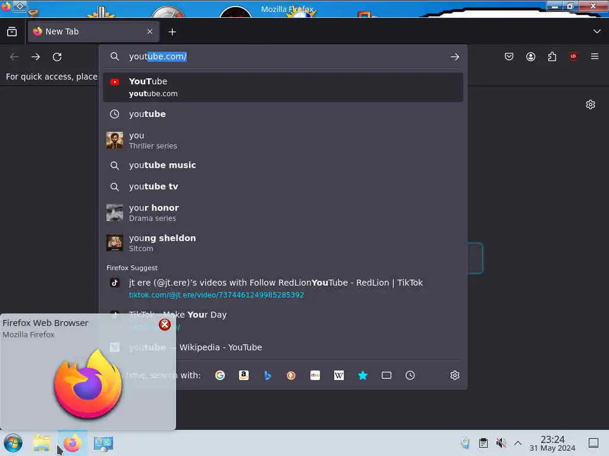609x456 pixels.
Task: Search with Bing one-off engine
Action: point(267,375)
